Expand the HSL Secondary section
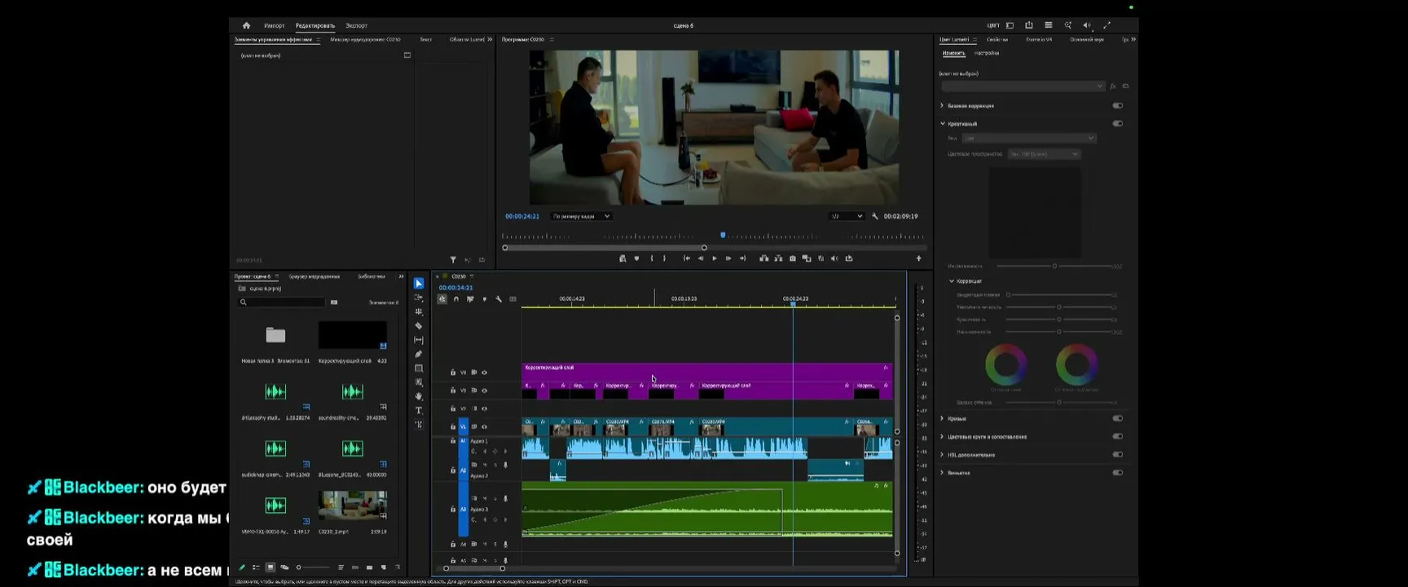1408x587 pixels. 943,454
